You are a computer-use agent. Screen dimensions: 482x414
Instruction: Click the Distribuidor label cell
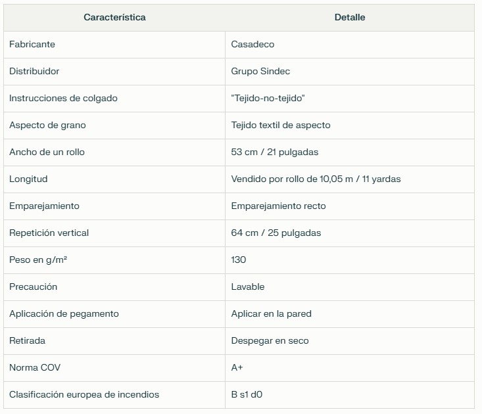tap(114, 71)
